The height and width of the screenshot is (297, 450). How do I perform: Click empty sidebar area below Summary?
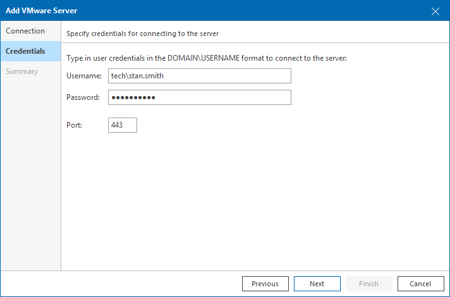(30, 177)
